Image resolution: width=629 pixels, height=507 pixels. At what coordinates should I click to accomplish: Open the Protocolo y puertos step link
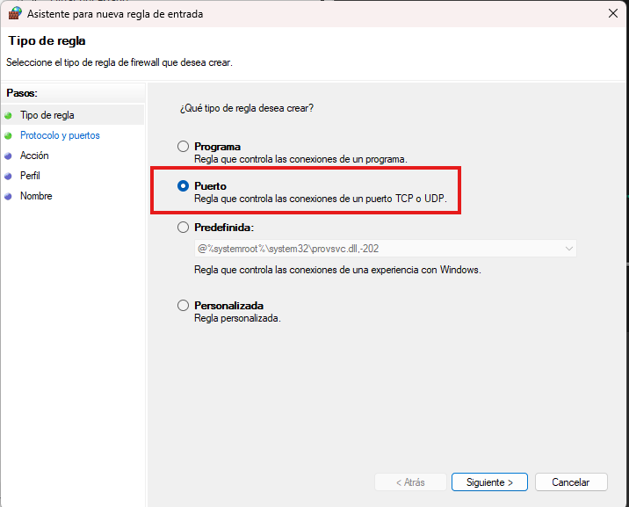coord(60,136)
